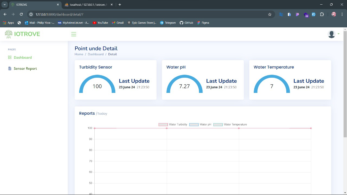347x195 pixels.
Task: Click the Last Update text in Water Temperature card
Action: click(309, 81)
